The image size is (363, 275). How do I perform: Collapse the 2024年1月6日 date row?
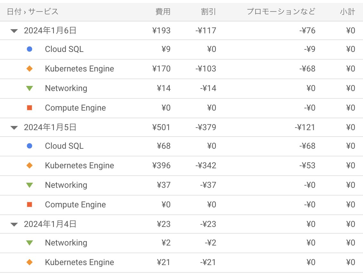pyautogui.click(x=14, y=31)
